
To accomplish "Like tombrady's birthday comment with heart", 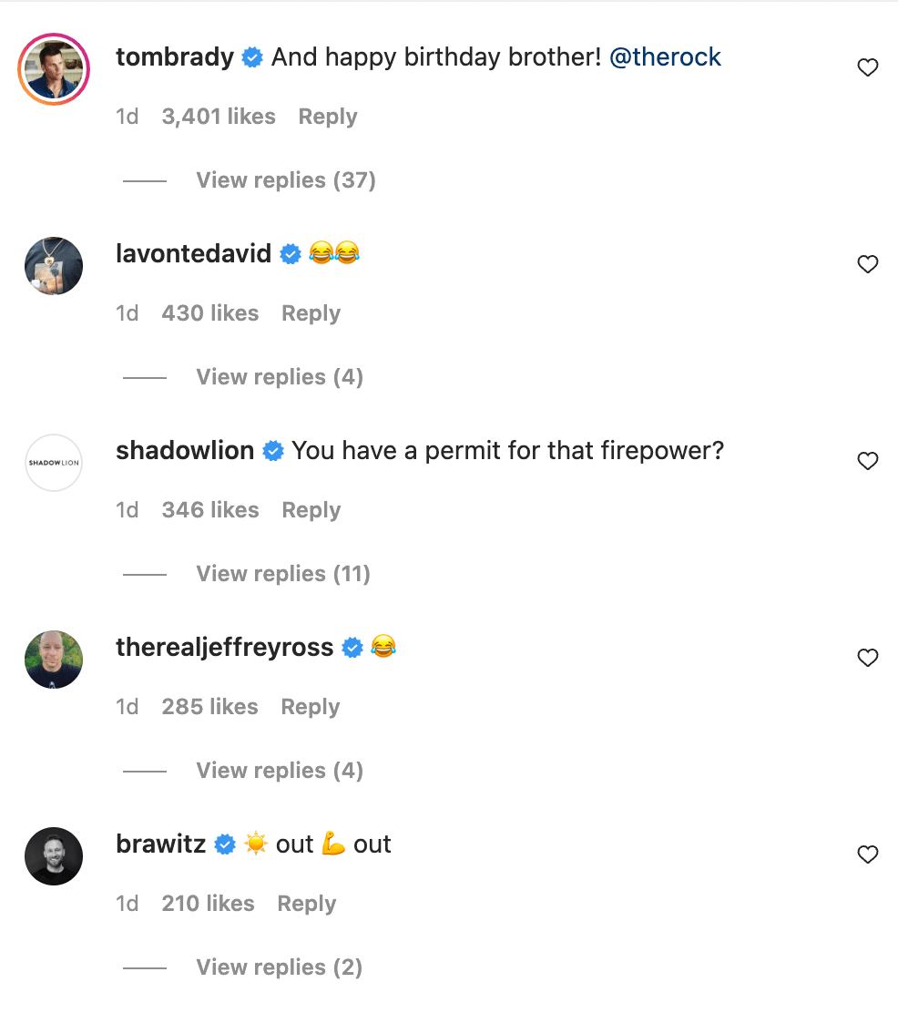I will 867,67.
